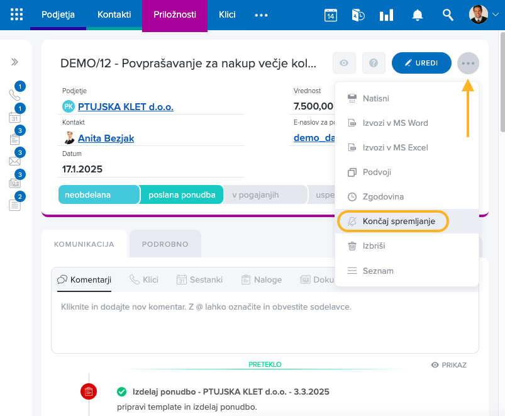Toggle the eye watch button
This screenshot has height=416, width=505.
(344, 63)
